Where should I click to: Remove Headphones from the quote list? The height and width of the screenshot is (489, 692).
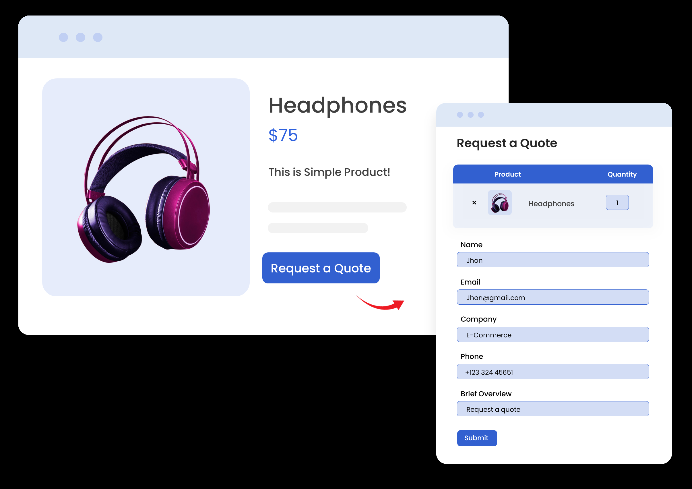pos(474,203)
